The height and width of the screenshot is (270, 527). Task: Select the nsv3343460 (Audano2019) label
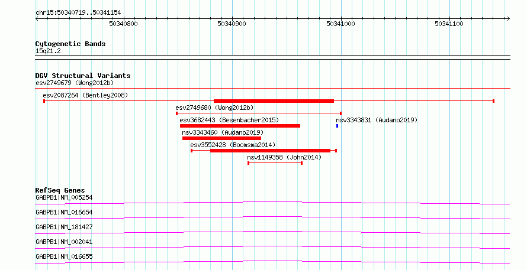point(223,132)
